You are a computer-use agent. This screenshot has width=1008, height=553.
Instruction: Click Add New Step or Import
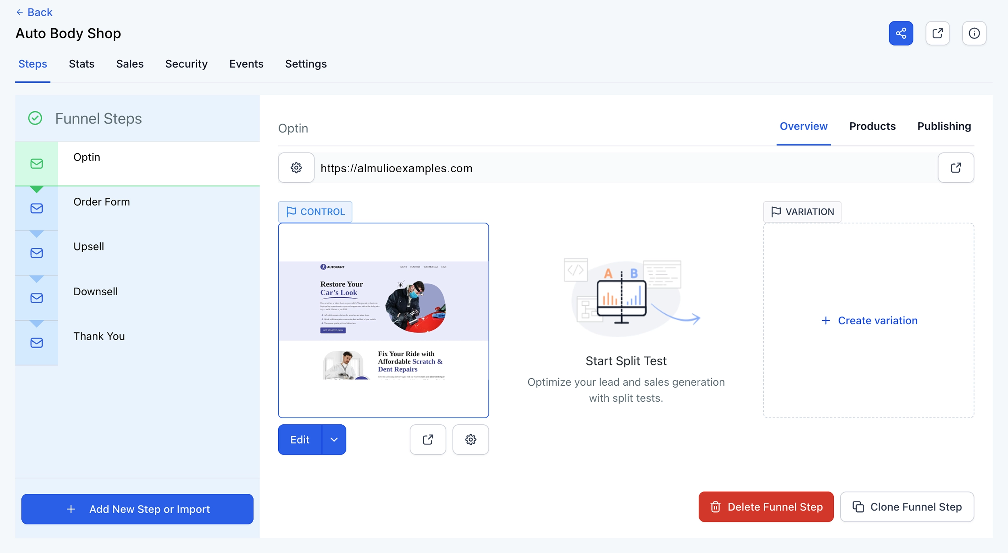click(x=137, y=509)
